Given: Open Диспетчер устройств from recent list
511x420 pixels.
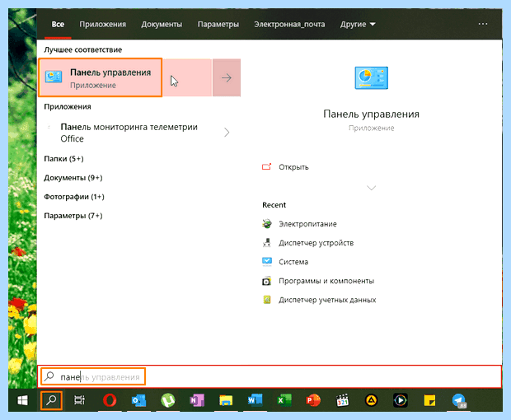Looking at the screenshot, I should coord(316,243).
